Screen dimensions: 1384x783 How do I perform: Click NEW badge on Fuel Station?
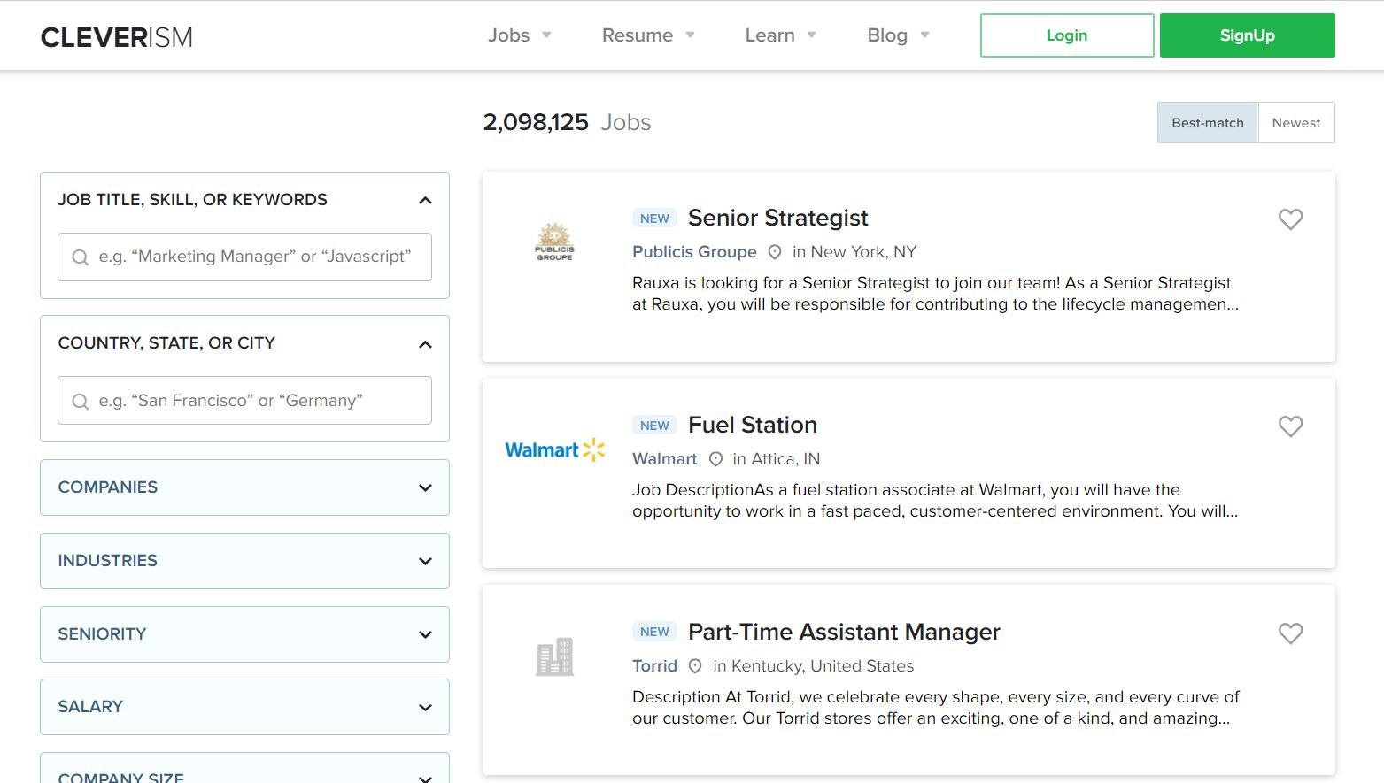654,426
